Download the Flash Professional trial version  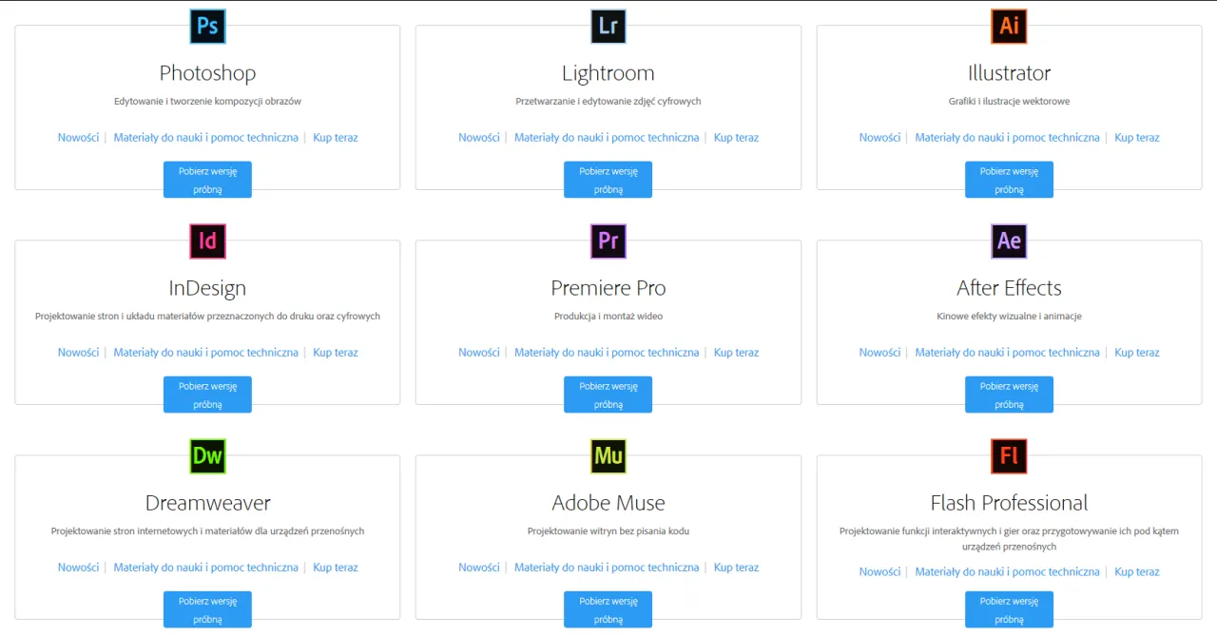click(x=1009, y=609)
